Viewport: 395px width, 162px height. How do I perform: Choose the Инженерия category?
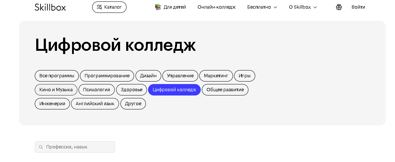coord(52,104)
